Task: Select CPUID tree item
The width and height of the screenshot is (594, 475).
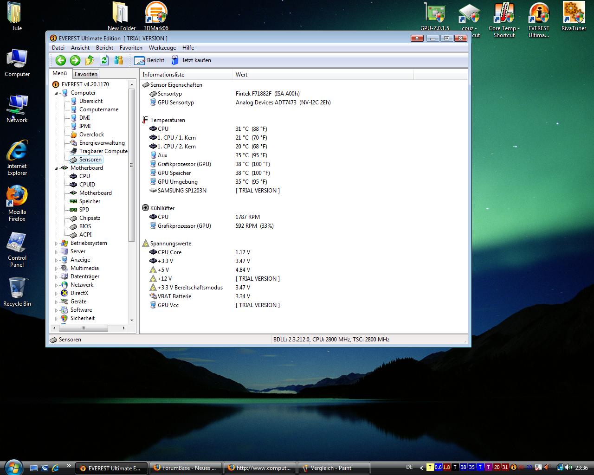Action: click(87, 185)
